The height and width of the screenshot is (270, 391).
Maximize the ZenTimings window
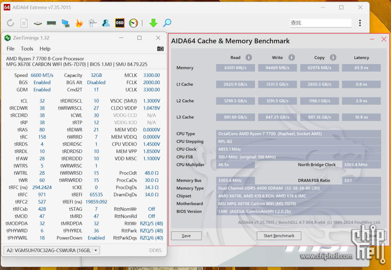coord(139,38)
